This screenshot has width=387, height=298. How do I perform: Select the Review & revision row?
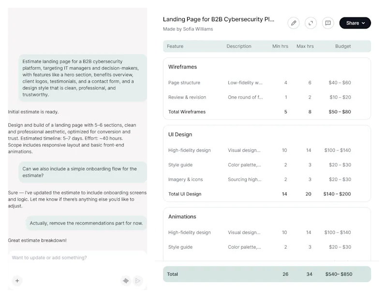tap(267, 97)
